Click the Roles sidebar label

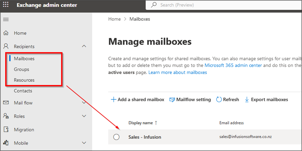(19, 116)
